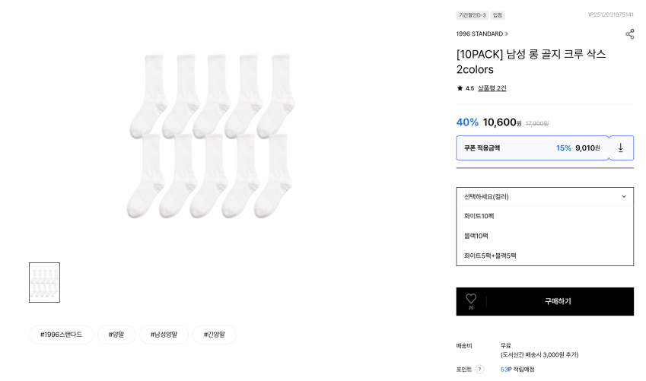646x381 pixels.
Task: Download the 15% coupon
Action: tap(620, 148)
